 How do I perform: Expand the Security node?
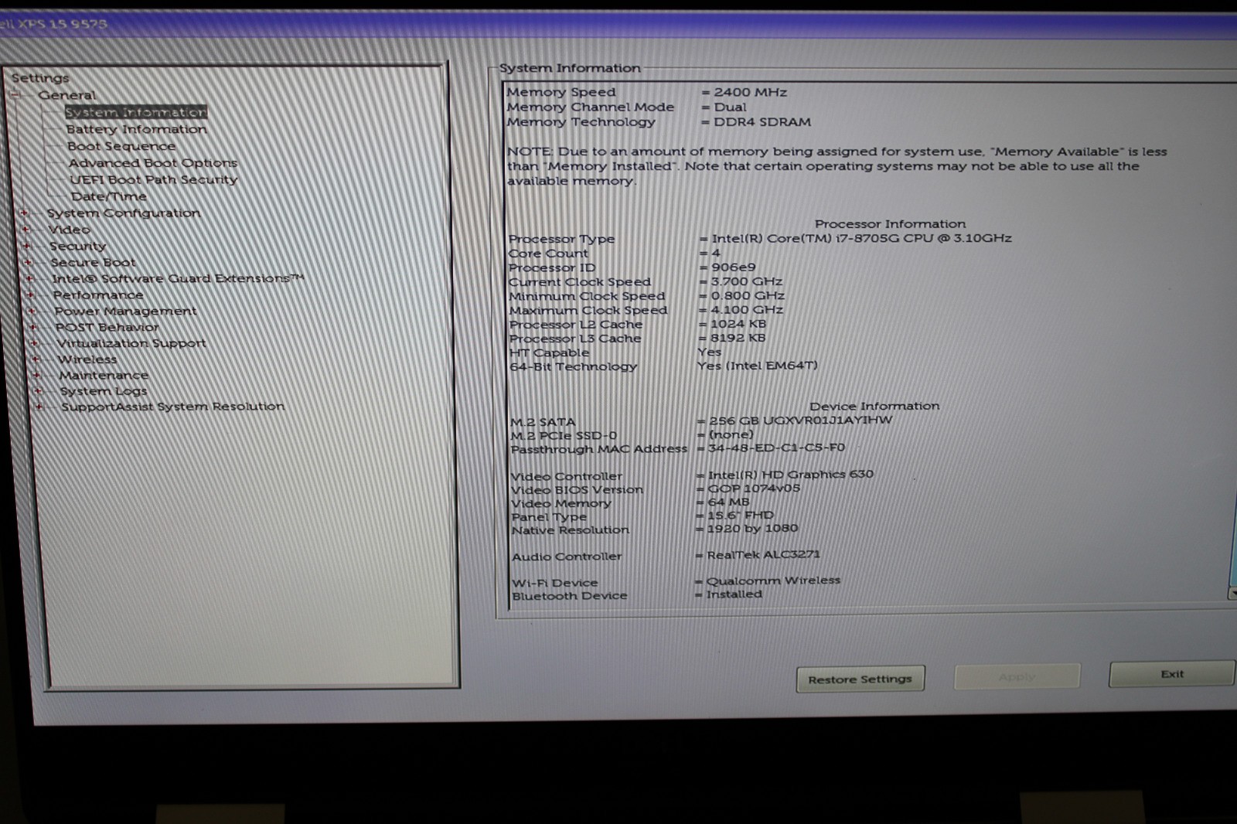27,246
